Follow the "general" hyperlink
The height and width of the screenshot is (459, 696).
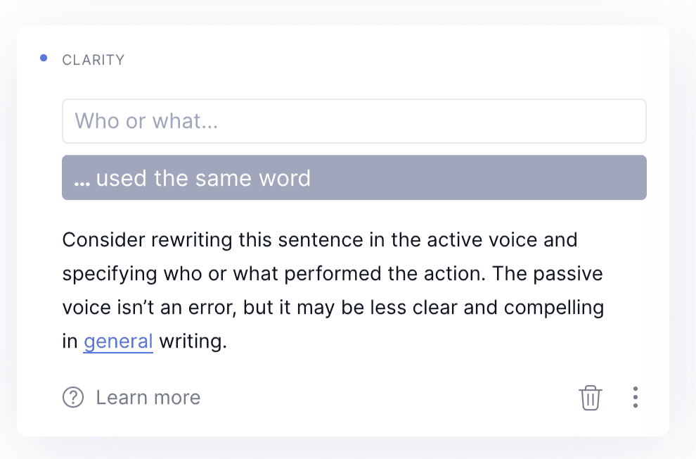118,341
